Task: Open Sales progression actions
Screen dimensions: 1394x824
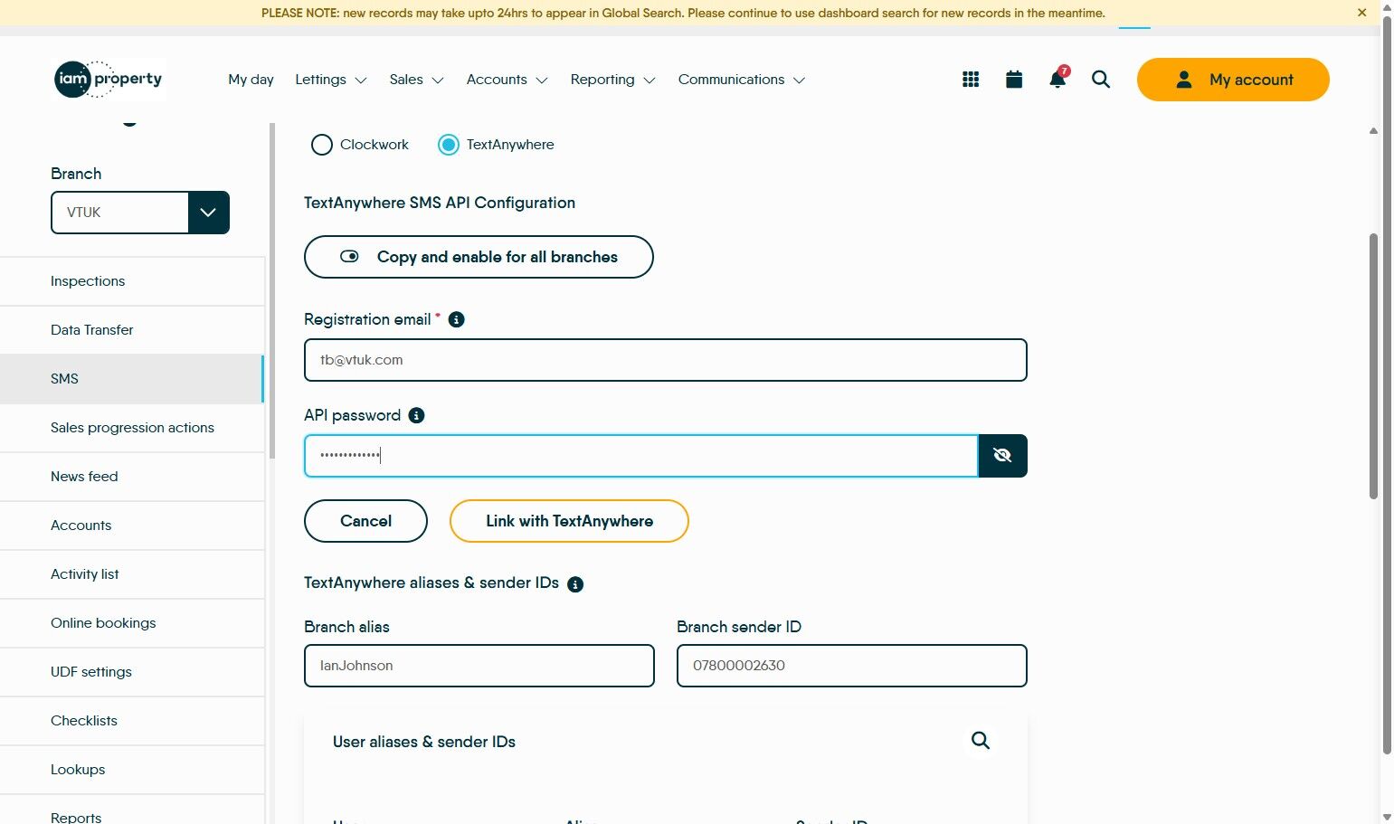Action: tap(132, 428)
